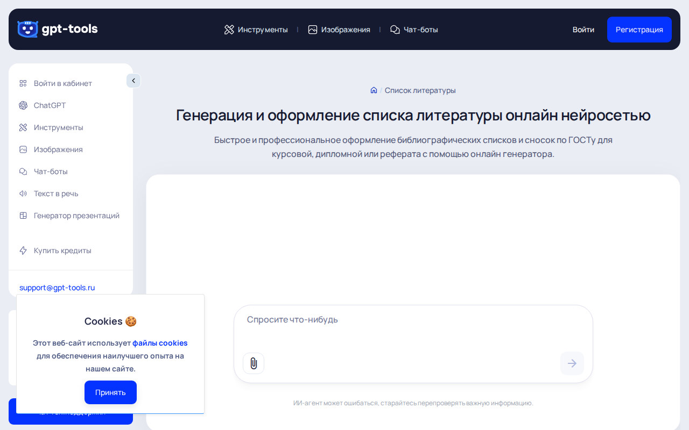This screenshot has height=430, width=689.
Task: Send the prompt with the arrow button
Action: tap(572, 363)
